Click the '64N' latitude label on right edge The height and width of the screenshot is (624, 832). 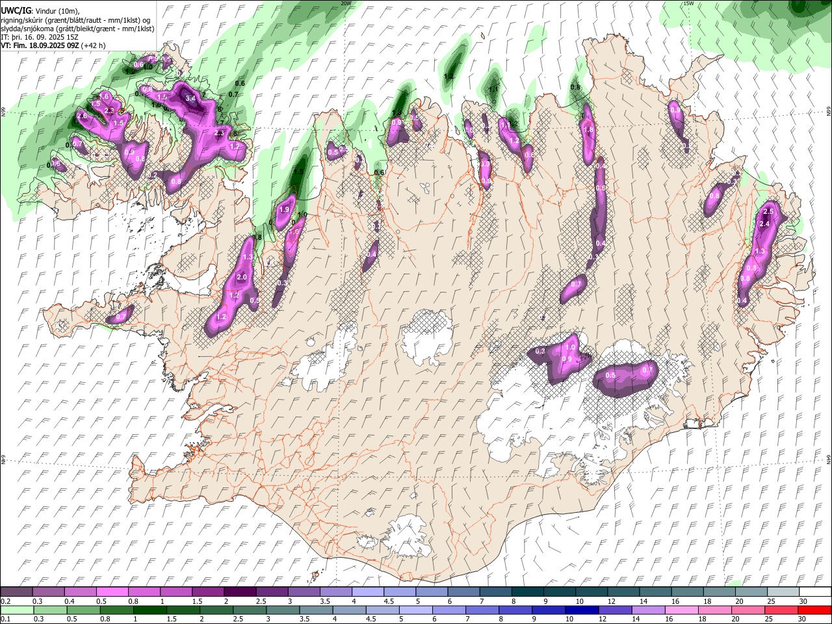coord(829,460)
